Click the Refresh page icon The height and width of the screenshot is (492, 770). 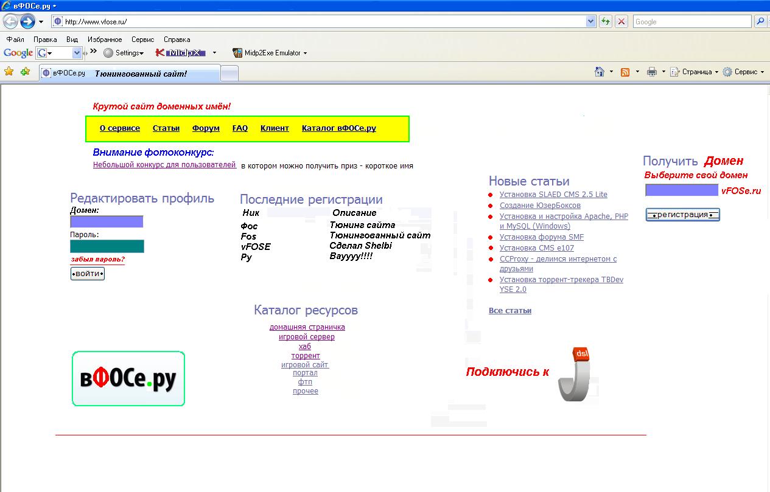click(x=605, y=22)
